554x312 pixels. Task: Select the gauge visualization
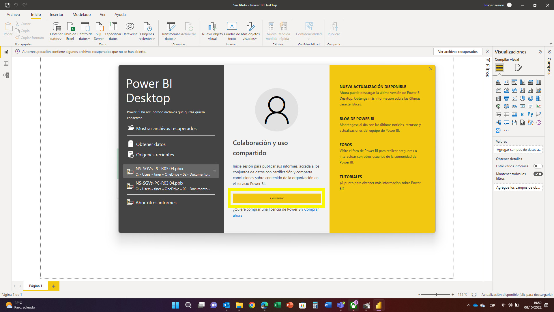[x=514, y=106]
